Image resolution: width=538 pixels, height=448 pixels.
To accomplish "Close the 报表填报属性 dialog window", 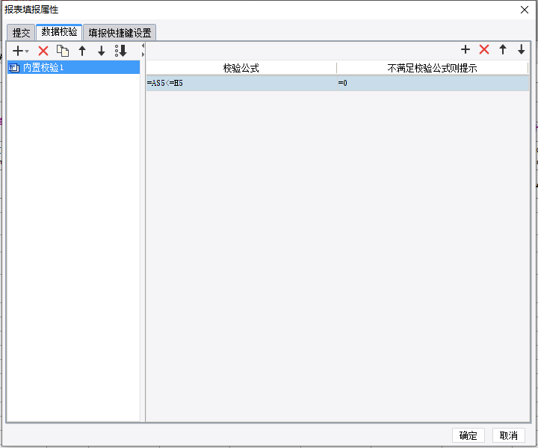I will click(x=525, y=10).
